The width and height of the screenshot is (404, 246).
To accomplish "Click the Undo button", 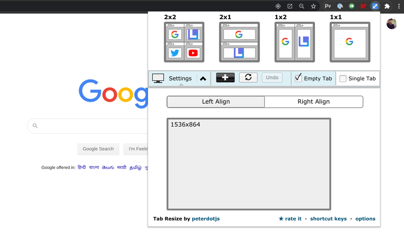I will [x=272, y=78].
